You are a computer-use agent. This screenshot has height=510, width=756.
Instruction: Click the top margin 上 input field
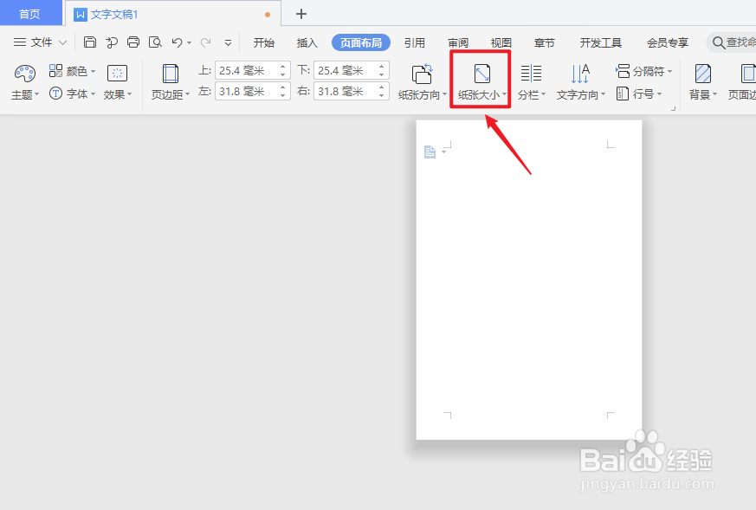pos(247,71)
